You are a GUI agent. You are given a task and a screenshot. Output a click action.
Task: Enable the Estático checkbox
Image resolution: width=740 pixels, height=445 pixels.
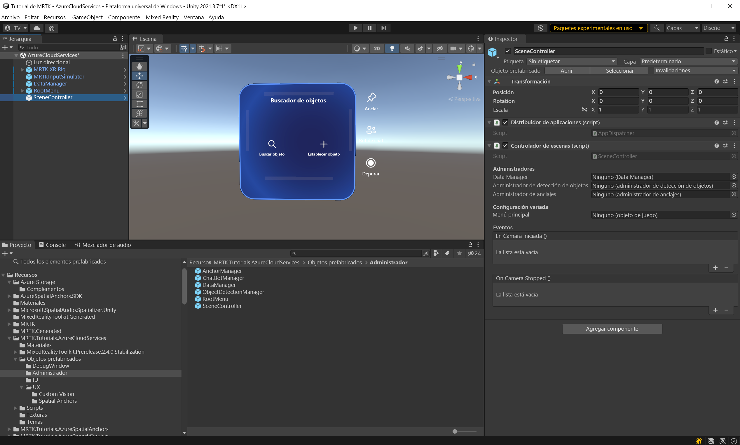click(x=708, y=51)
